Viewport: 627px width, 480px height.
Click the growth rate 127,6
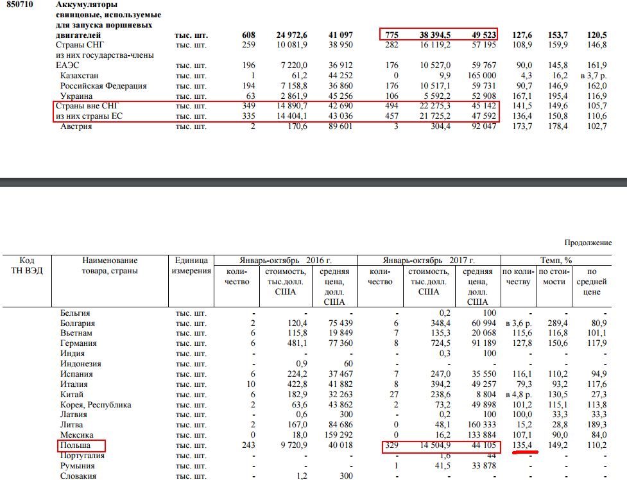coord(522,35)
